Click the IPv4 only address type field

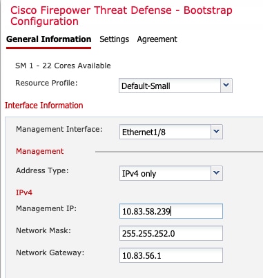pyautogui.click(x=165, y=173)
